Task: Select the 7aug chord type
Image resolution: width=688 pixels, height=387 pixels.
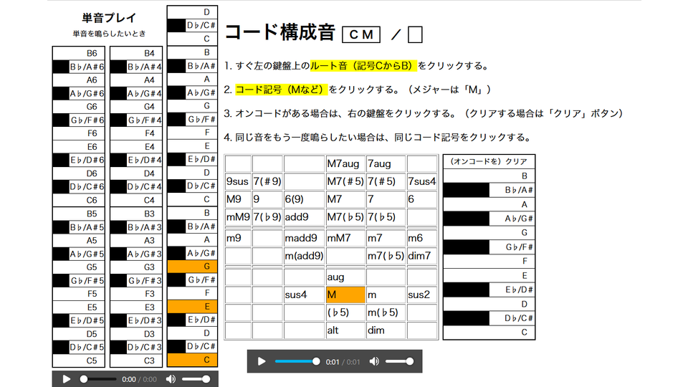Action: (386, 163)
